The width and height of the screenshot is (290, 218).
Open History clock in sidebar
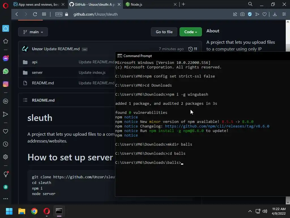[6, 144]
